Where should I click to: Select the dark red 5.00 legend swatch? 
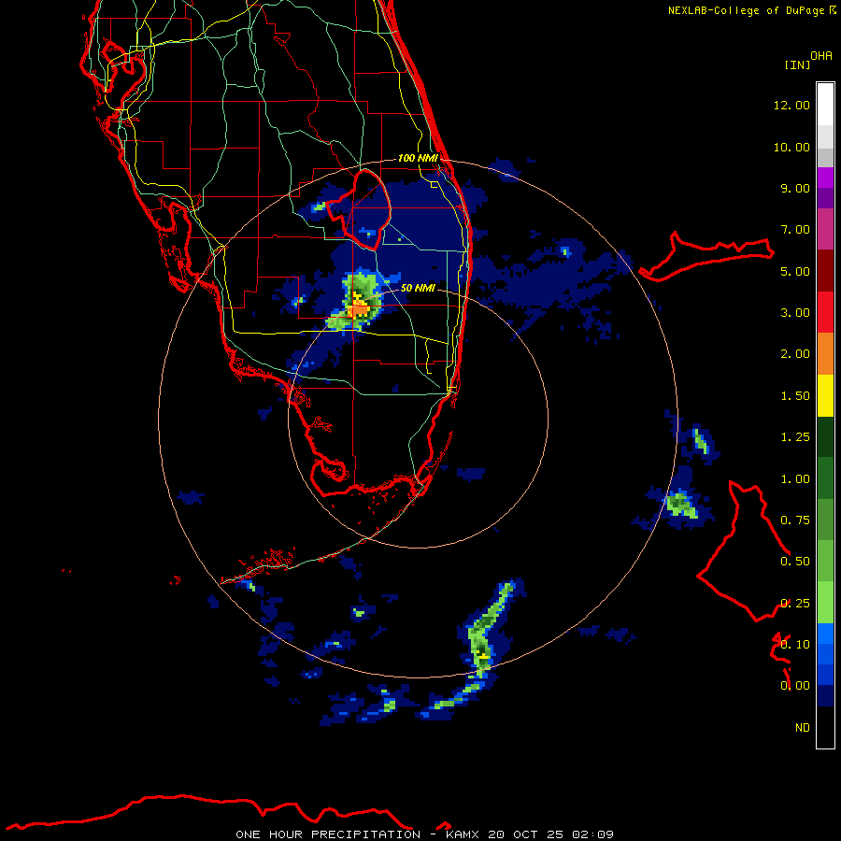coord(825,271)
